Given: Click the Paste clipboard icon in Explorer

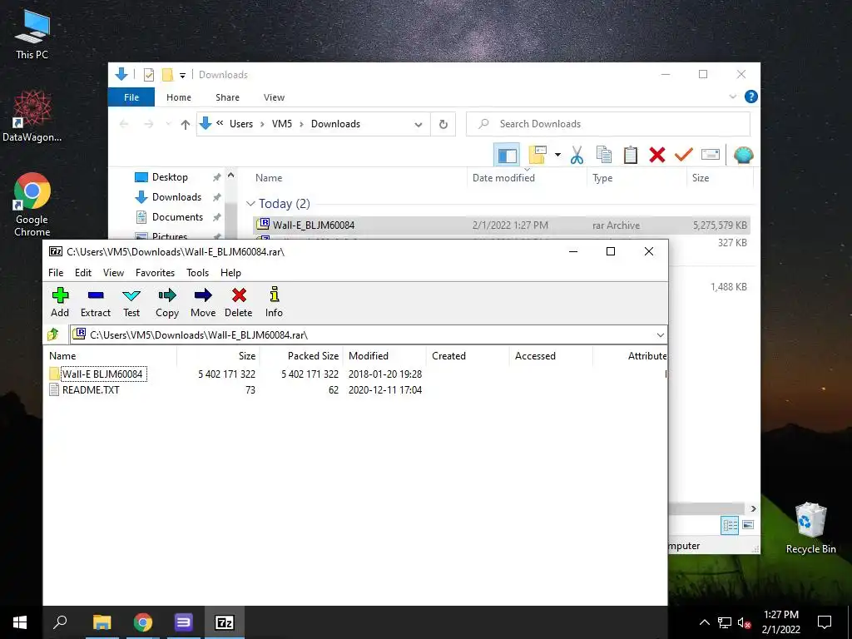Looking at the screenshot, I should (631, 155).
